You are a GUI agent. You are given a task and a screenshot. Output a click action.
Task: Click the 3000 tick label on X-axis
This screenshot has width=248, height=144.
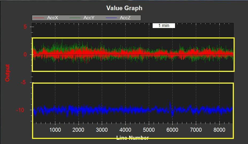[102, 130]
